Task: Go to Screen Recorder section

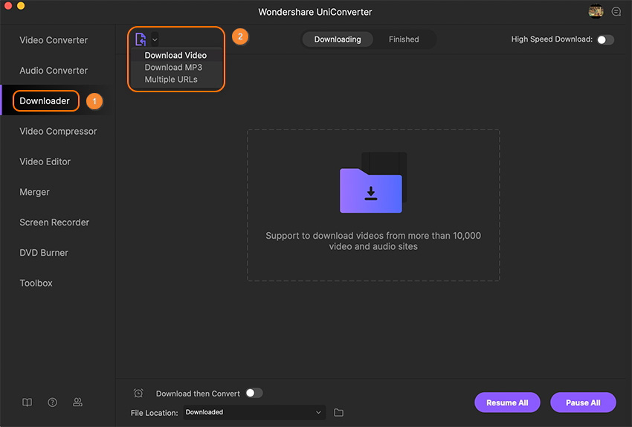Action: pyautogui.click(x=54, y=222)
